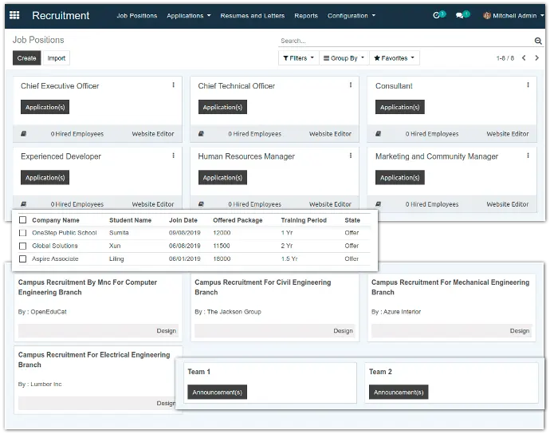550x434 pixels.
Task: Go to next page arrow
Action: pyautogui.click(x=536, y=58)
